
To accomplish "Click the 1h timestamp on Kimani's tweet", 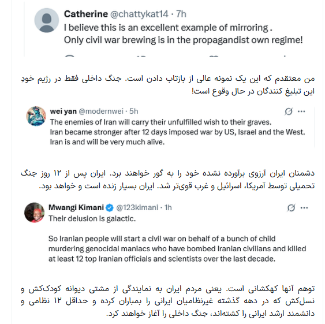I will 168,208.
